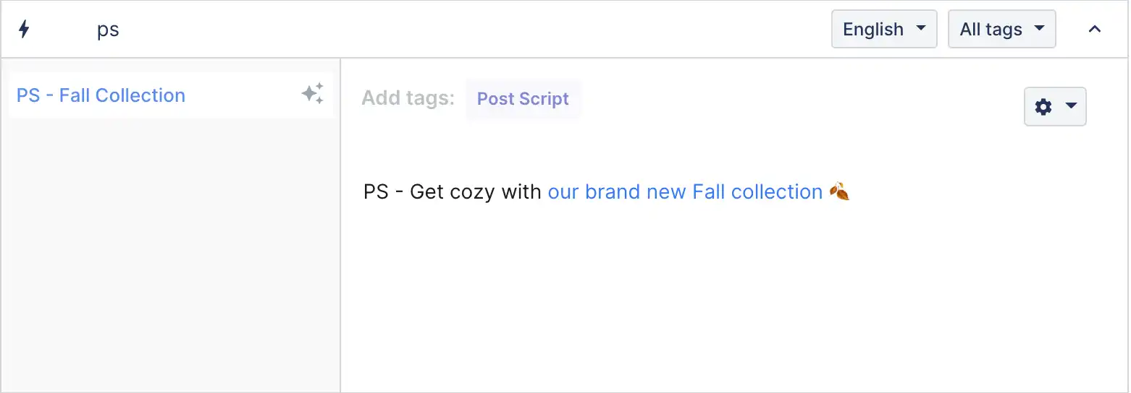Click the Add tags: label
This screenshot has height=393, width=1131.
click(408, 98)
